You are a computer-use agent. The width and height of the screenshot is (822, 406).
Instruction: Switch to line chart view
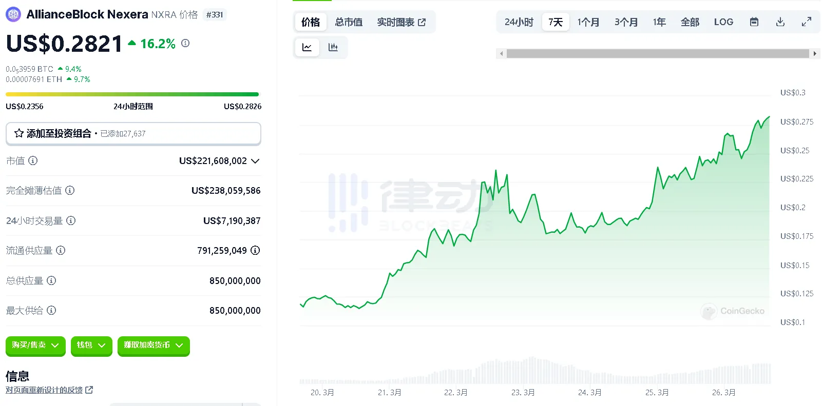(x=307, y=47)
